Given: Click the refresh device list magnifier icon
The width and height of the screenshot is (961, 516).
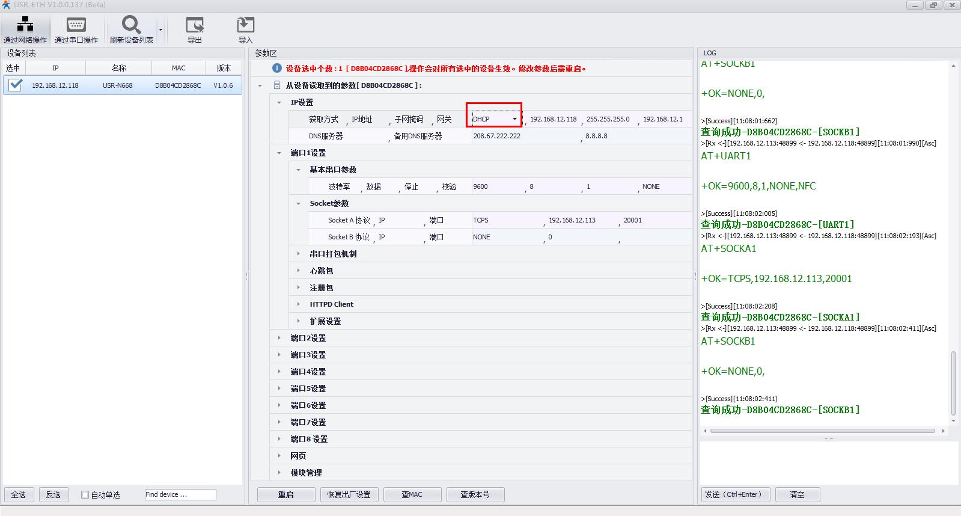Looking at the screenshot, I should click(x=131, y=25).
